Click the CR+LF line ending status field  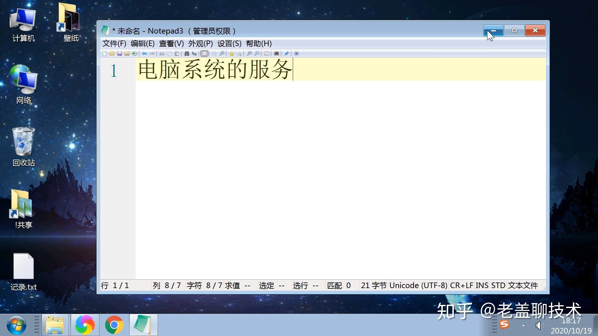(462, 285)
